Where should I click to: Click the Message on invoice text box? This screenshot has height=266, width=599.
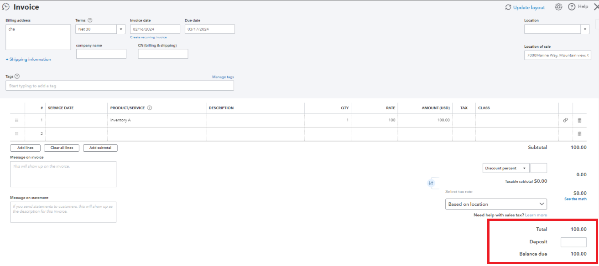click(x=63, y=174)
